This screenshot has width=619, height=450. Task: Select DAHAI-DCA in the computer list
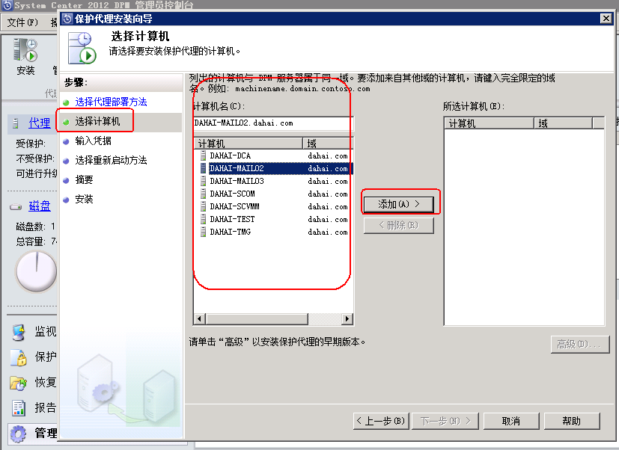(x=273, y=155)
